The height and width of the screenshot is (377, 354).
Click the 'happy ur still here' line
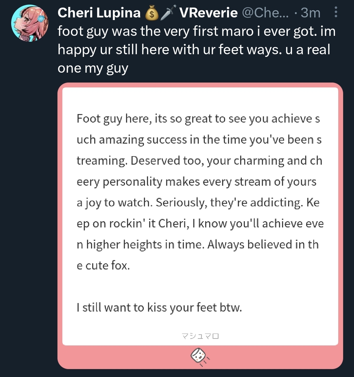[194, 50]
